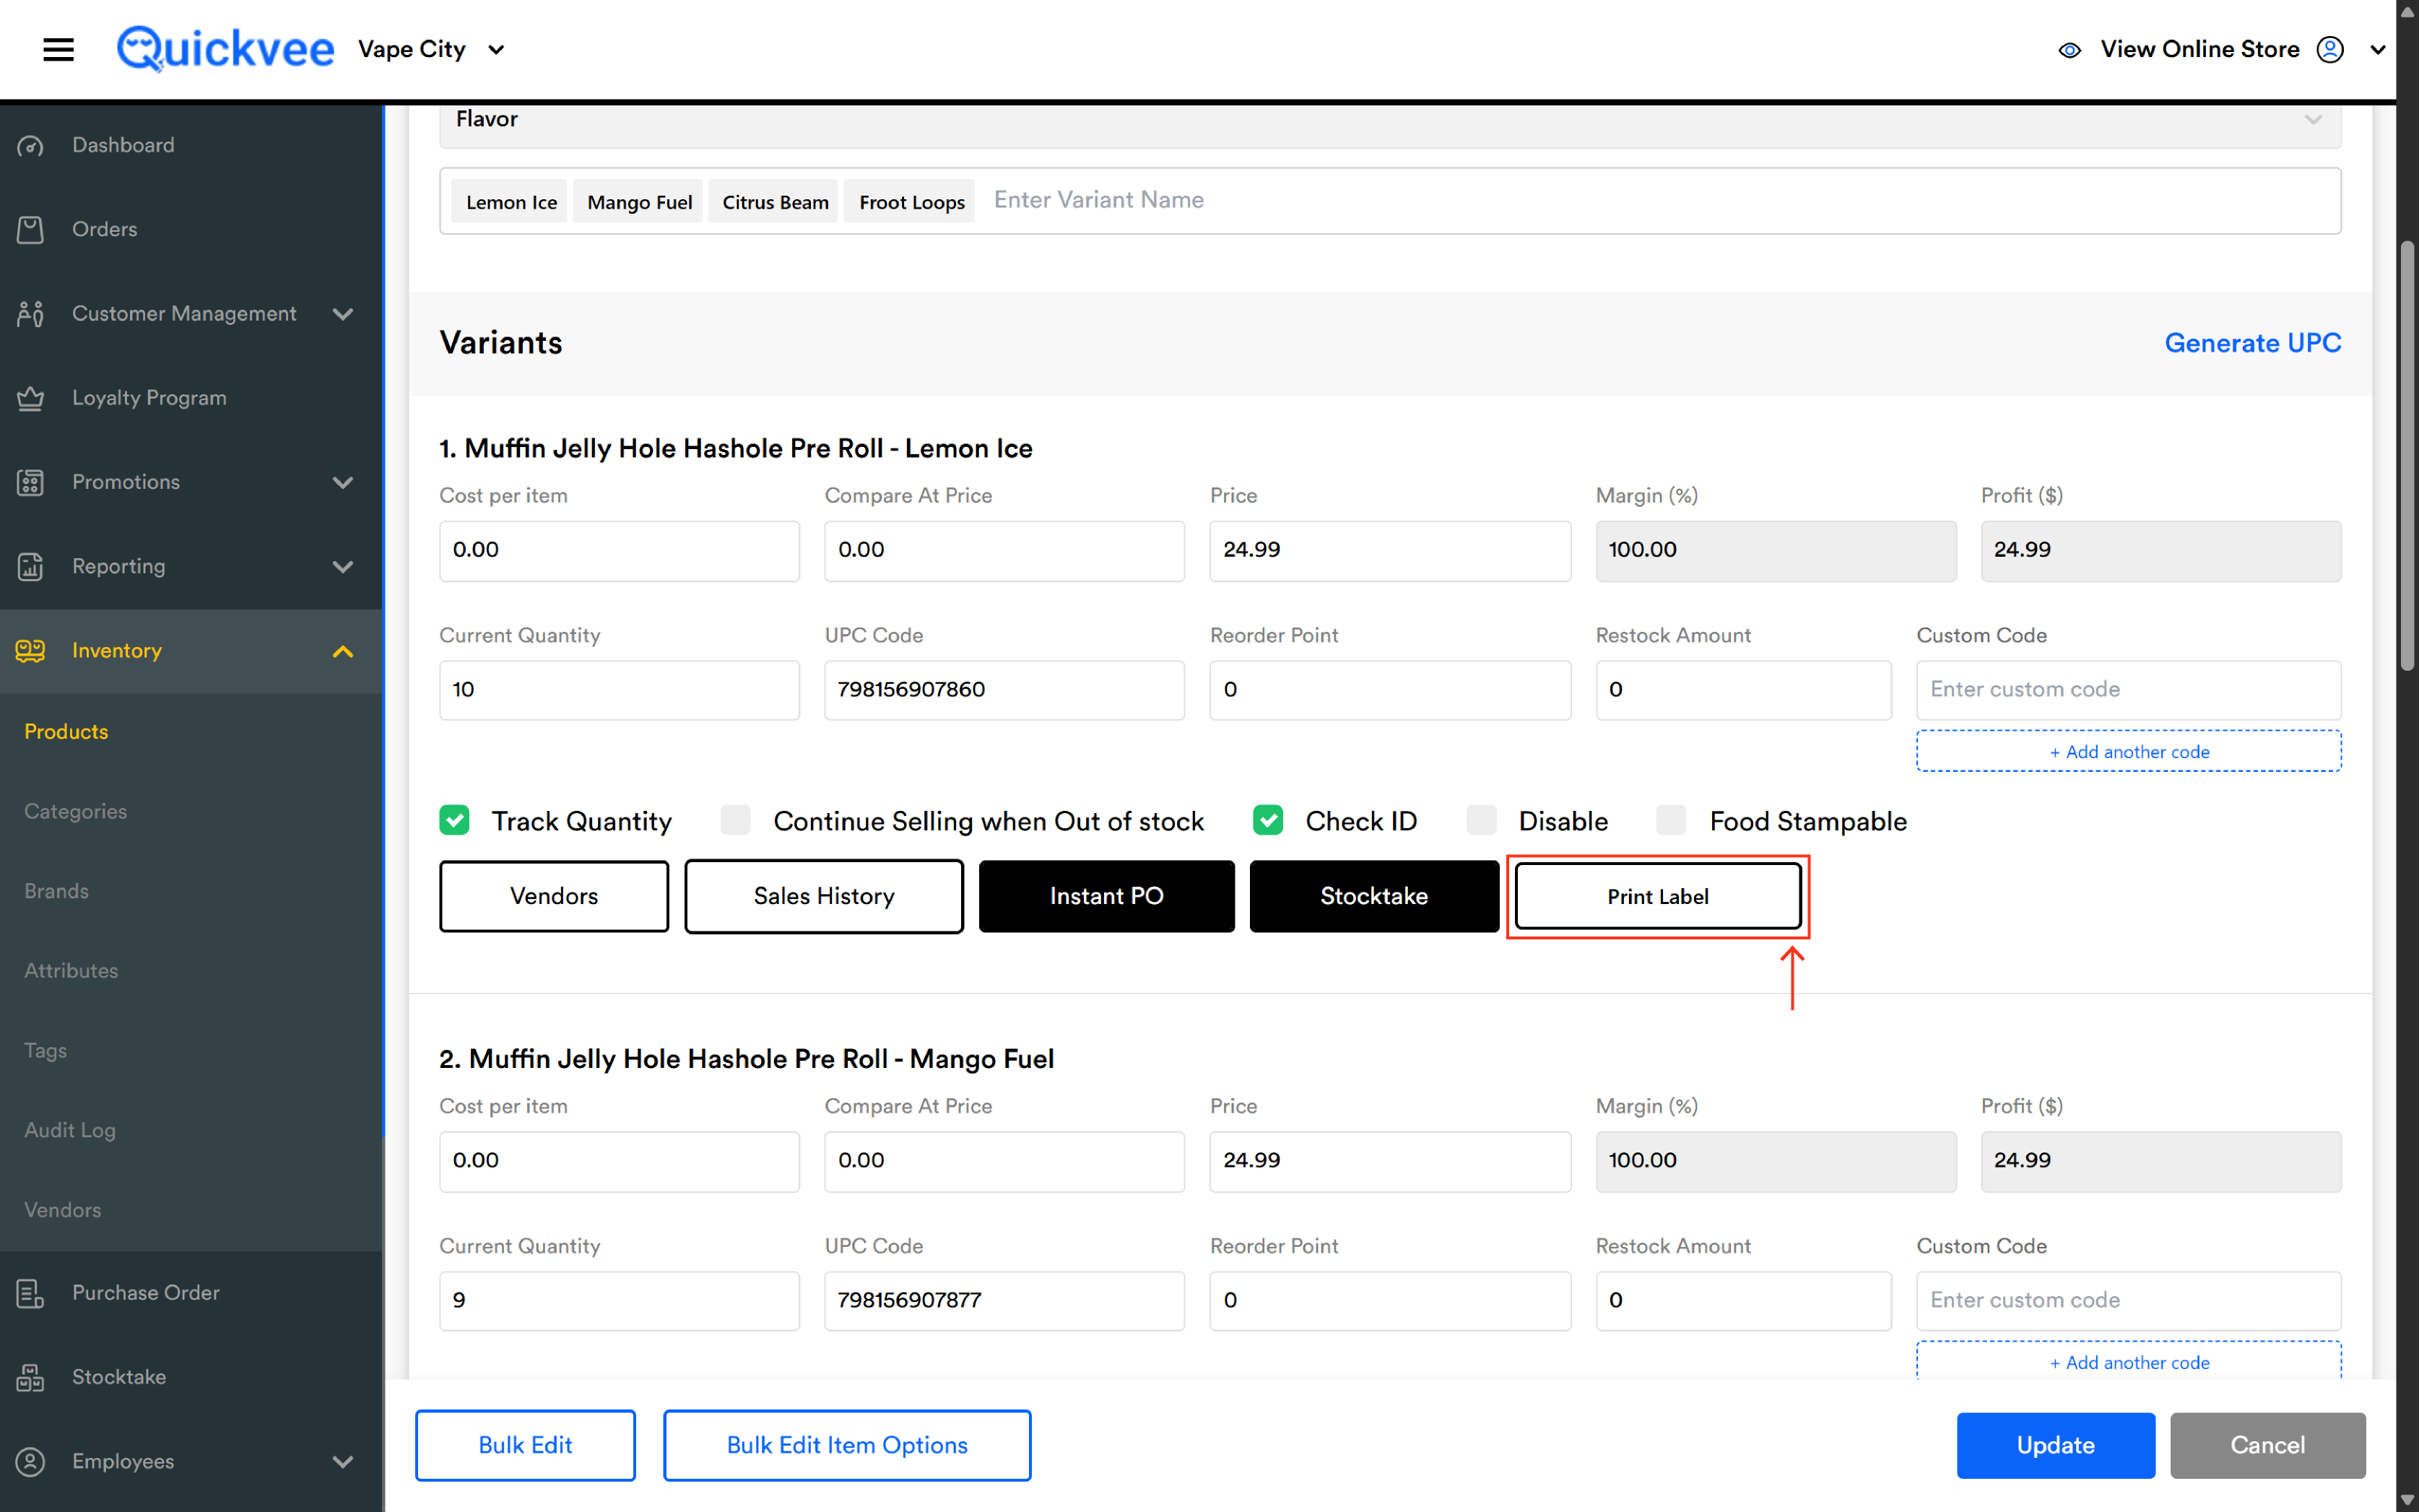This screenshot has height=1512, width=2419.
Task: Click the black Stocktake button
Action: pyautogui.click(x=1374, y=896)
